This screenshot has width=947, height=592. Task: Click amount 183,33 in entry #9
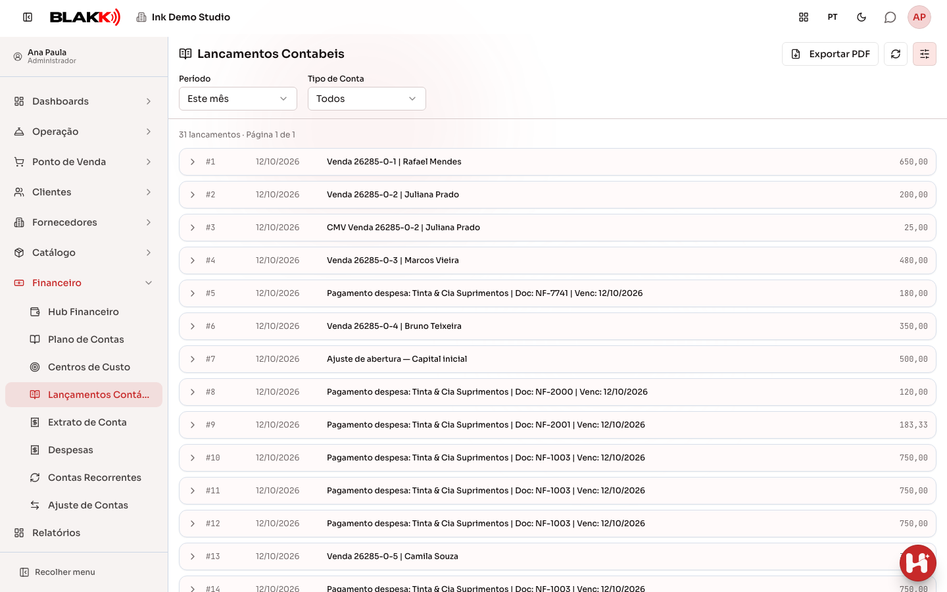(x=913, y=425)
